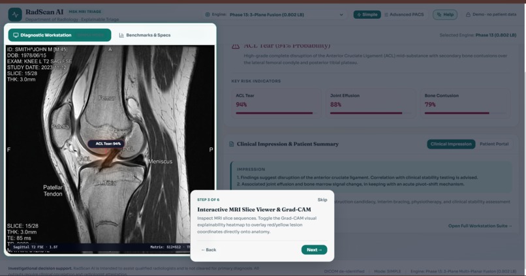Click the lock icon by Demo label

(x=468, y=14)
